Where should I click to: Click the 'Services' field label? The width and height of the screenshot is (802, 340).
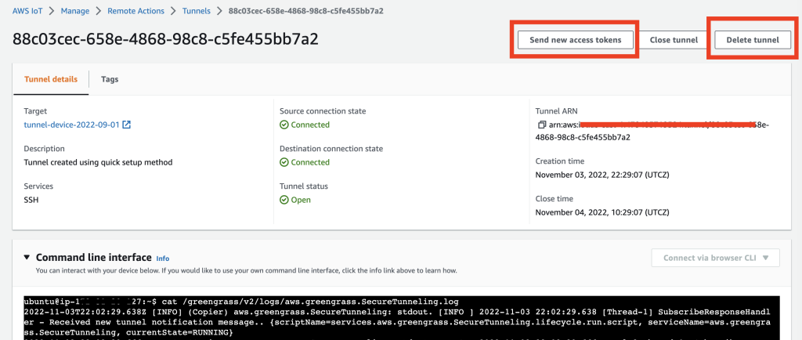click(38, 186)
